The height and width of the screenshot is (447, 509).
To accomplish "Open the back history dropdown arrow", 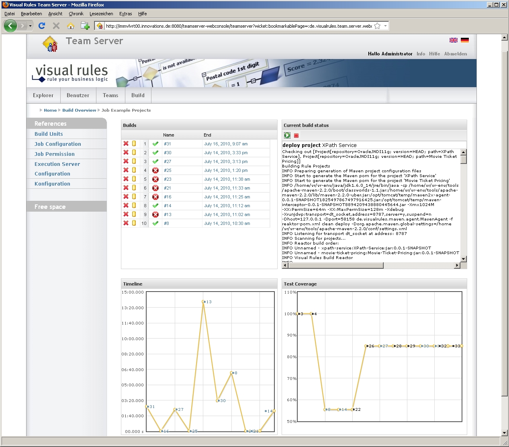I will [30, 26].
